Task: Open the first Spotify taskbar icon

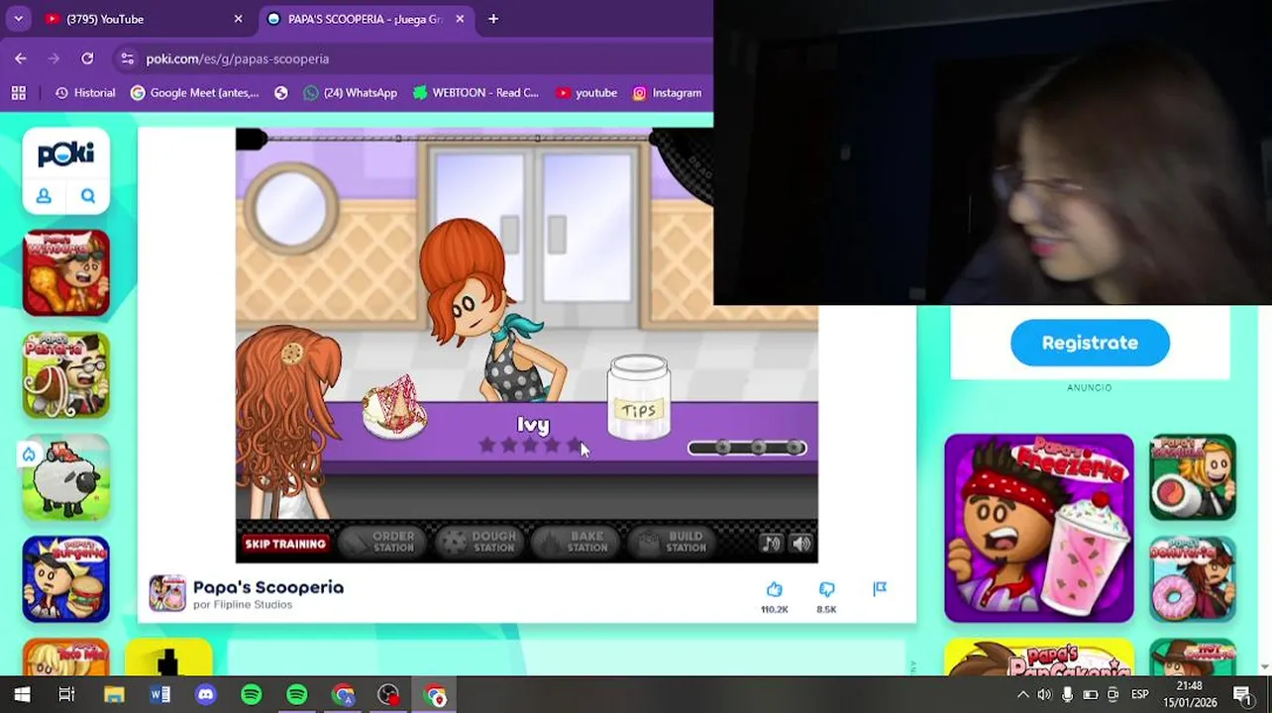Action: (x=251, y=694)
